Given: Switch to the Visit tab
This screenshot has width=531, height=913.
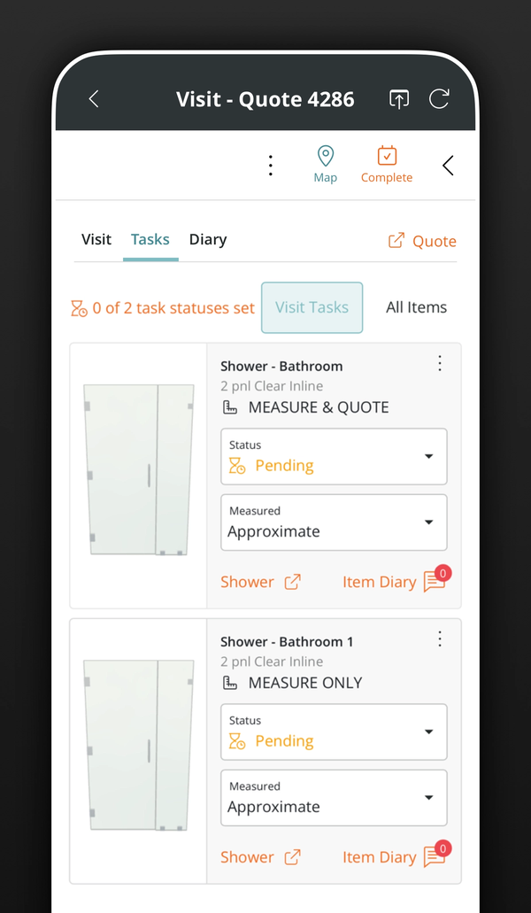Looking at the screenshot, I should tap(96, 239).
